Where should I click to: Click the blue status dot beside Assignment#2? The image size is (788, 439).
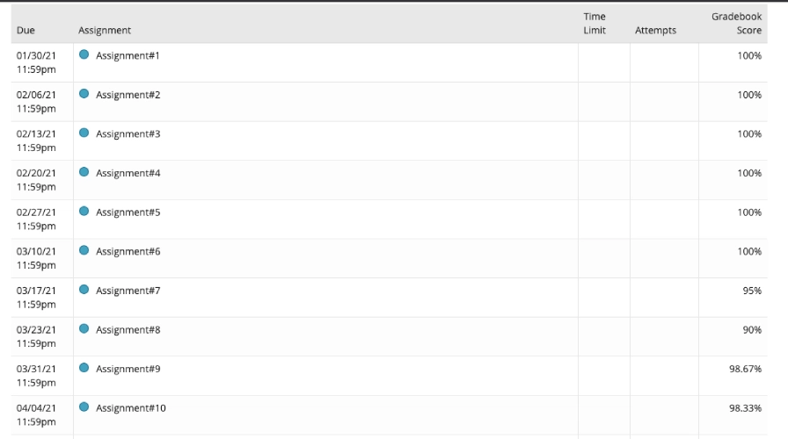[84, 94]
